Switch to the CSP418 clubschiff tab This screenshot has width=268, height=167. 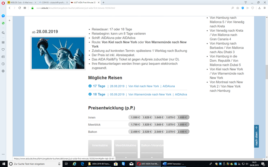52,2
